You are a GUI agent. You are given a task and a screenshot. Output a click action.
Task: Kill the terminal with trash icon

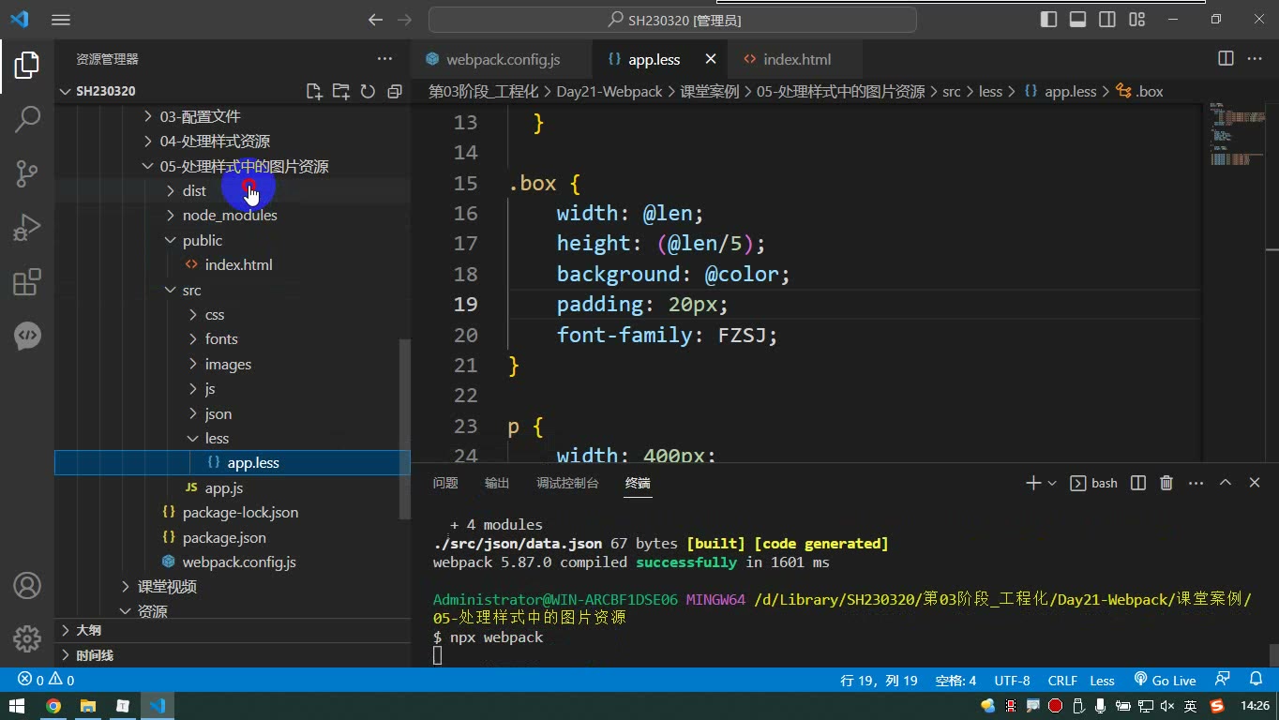point(1166,483)
